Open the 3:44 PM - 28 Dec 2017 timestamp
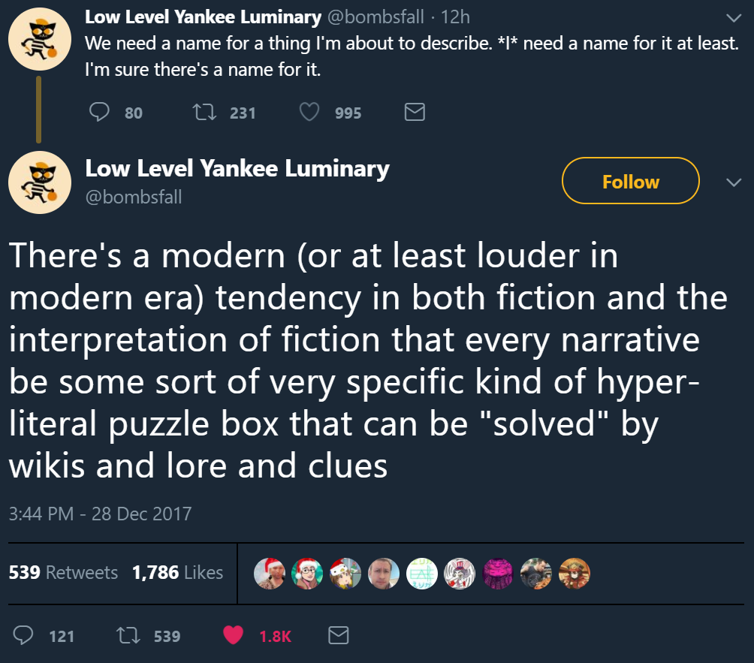The height and width of the screenshot is (663, 754). click(x=100, y=514)
